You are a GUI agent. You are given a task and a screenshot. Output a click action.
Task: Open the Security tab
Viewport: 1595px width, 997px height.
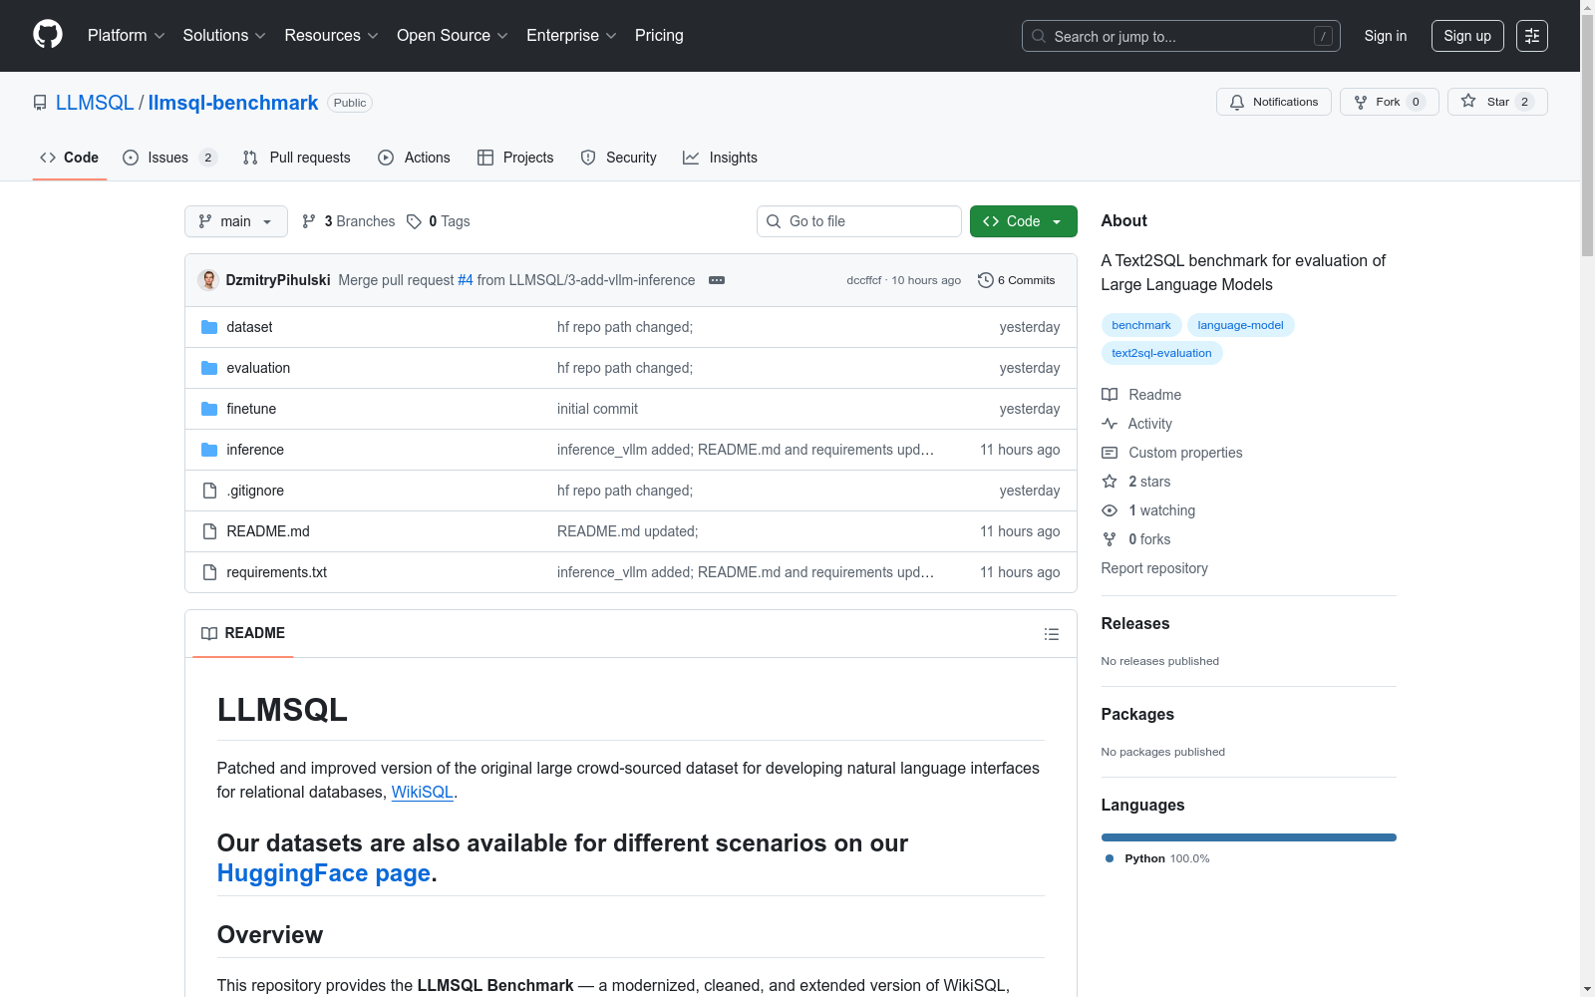tap(619, 158)
